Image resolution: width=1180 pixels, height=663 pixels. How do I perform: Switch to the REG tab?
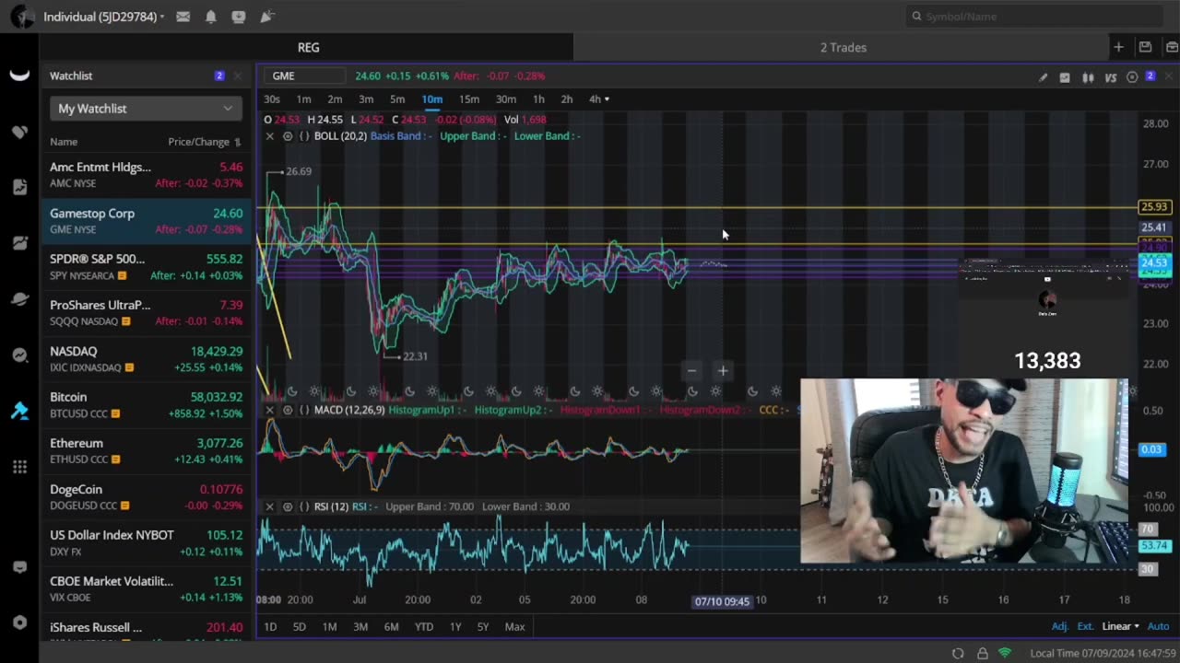[308, 47]
